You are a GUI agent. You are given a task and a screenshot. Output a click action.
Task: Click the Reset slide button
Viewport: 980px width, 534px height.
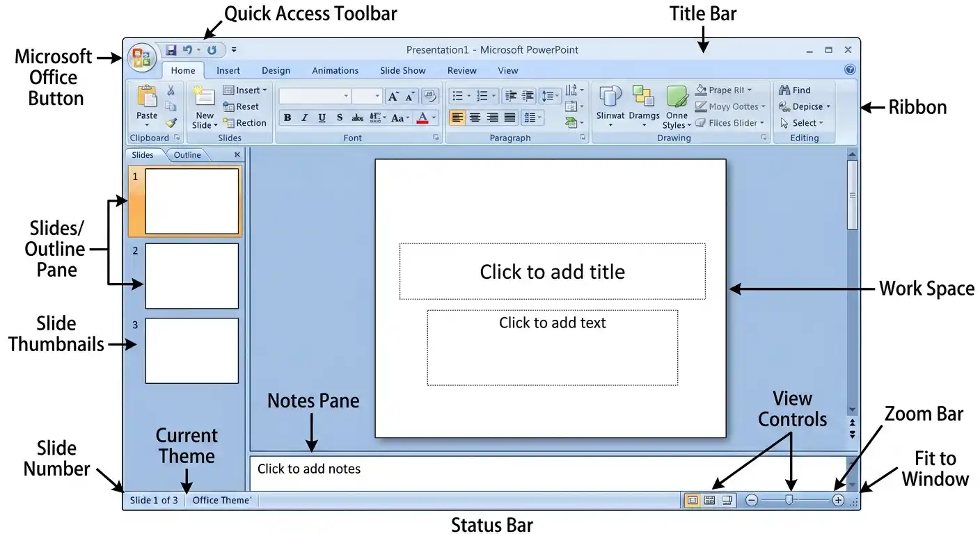241,106
